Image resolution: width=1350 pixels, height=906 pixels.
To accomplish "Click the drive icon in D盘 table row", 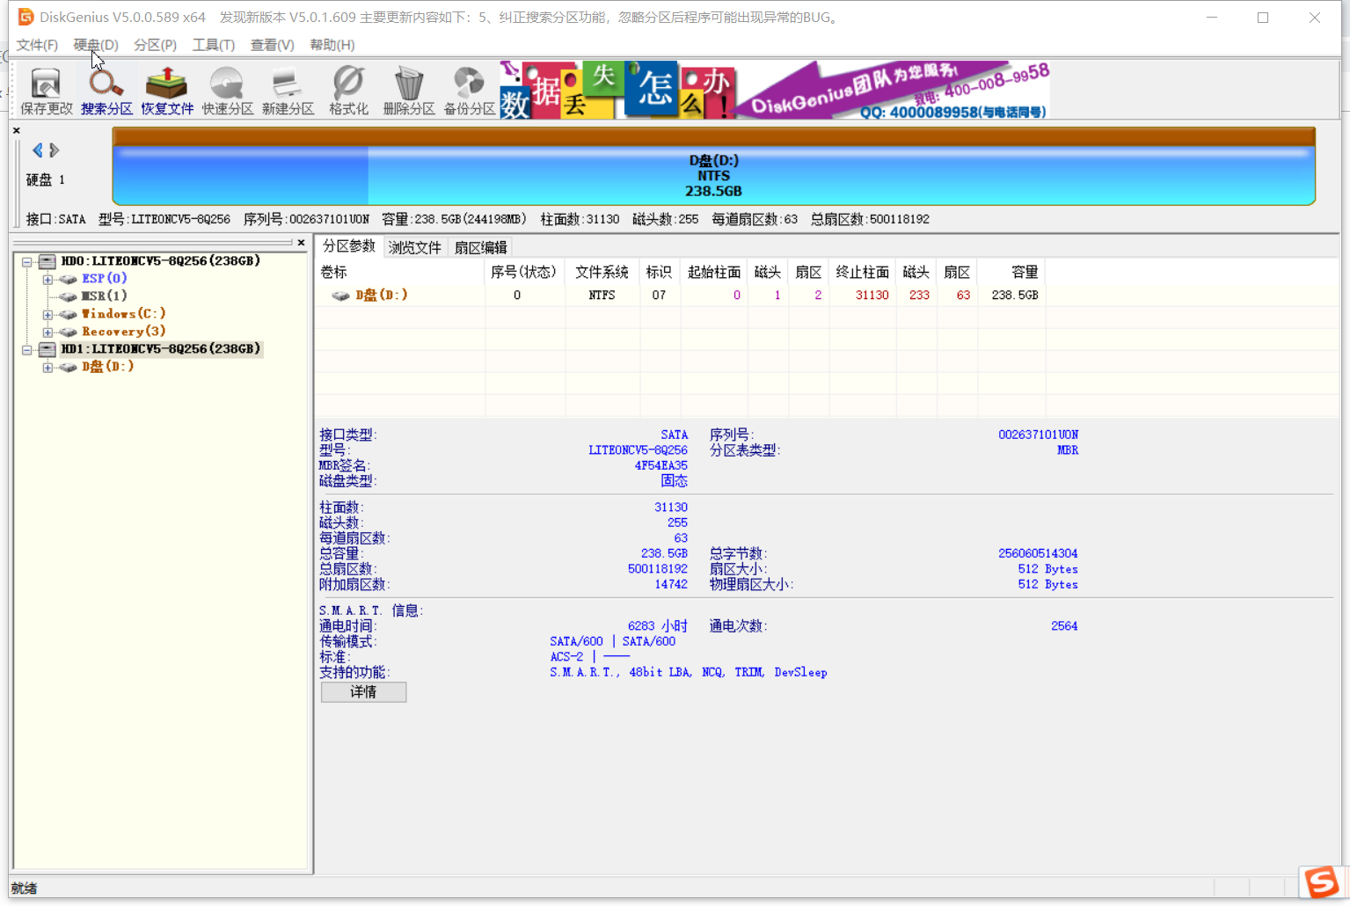I will (341, 296).
